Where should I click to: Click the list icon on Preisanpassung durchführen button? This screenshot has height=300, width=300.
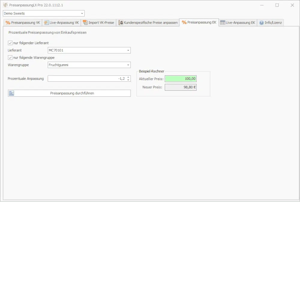click(11, 93)
